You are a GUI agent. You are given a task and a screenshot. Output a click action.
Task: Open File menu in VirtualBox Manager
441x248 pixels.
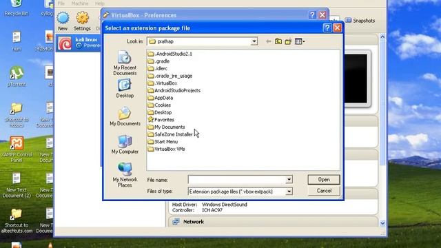pyautogui.click(x=61, y=3)
